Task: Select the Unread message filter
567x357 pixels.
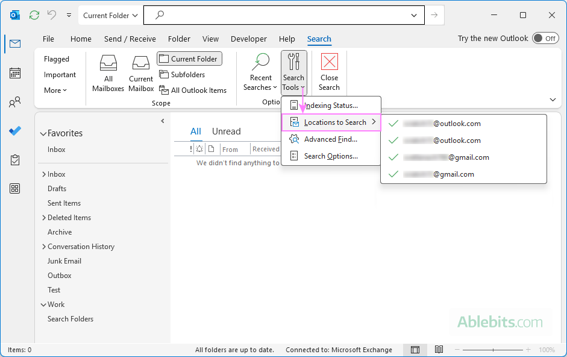Action: pos(226,131)
